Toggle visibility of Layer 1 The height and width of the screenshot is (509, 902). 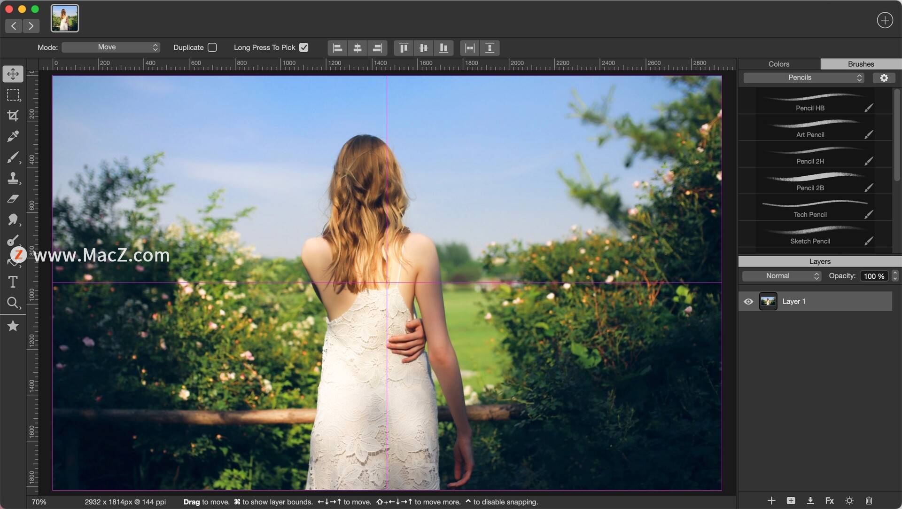[748, 301]
